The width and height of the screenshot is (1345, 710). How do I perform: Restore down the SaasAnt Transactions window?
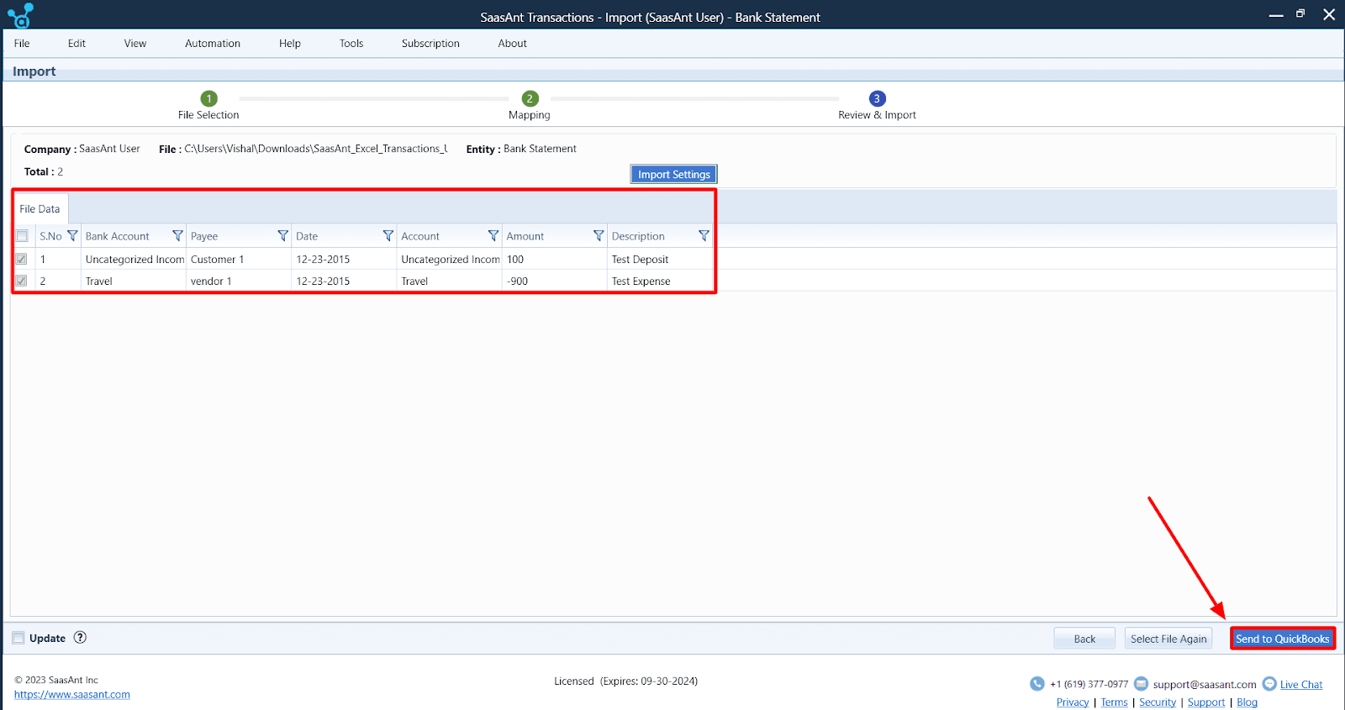(x=1300, y=13)
